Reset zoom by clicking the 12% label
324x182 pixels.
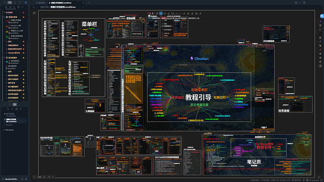coord(39,177)
